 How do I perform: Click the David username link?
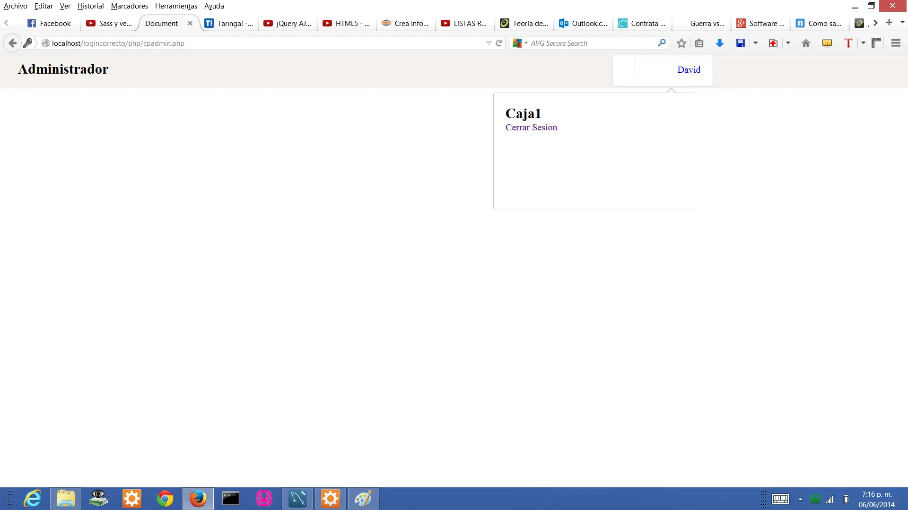coord(689,69)
